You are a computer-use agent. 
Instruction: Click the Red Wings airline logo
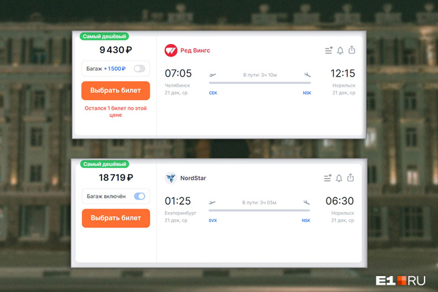(x=171, y=51)
